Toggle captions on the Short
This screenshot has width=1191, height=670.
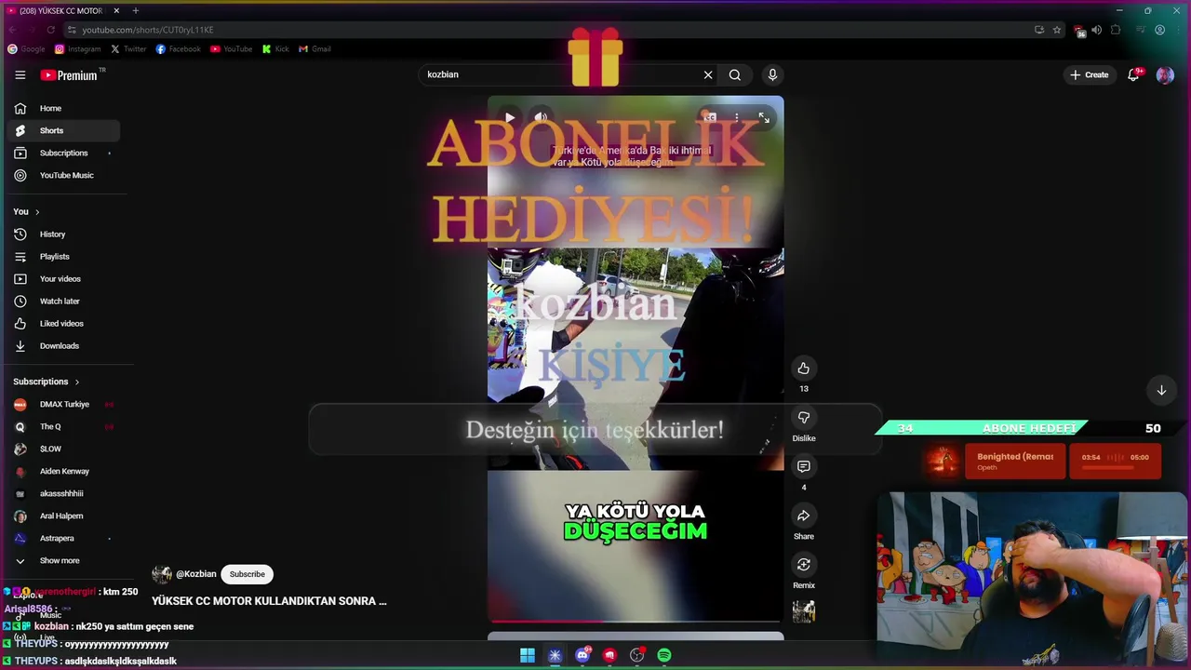[x=709, y=117]
